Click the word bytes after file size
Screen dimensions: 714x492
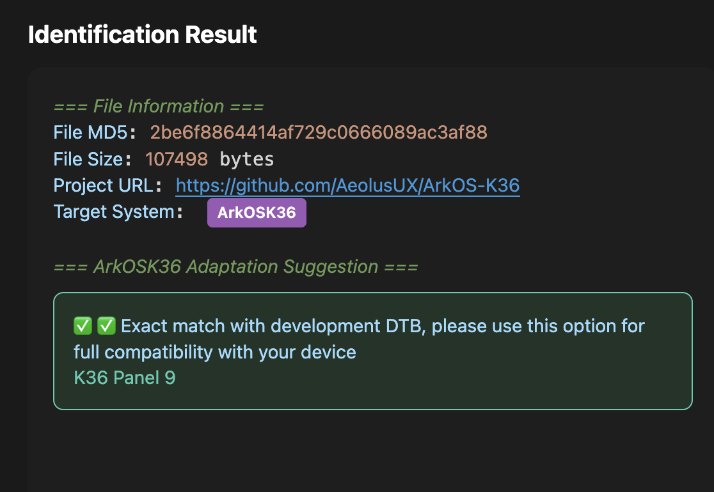click(246, 158)
